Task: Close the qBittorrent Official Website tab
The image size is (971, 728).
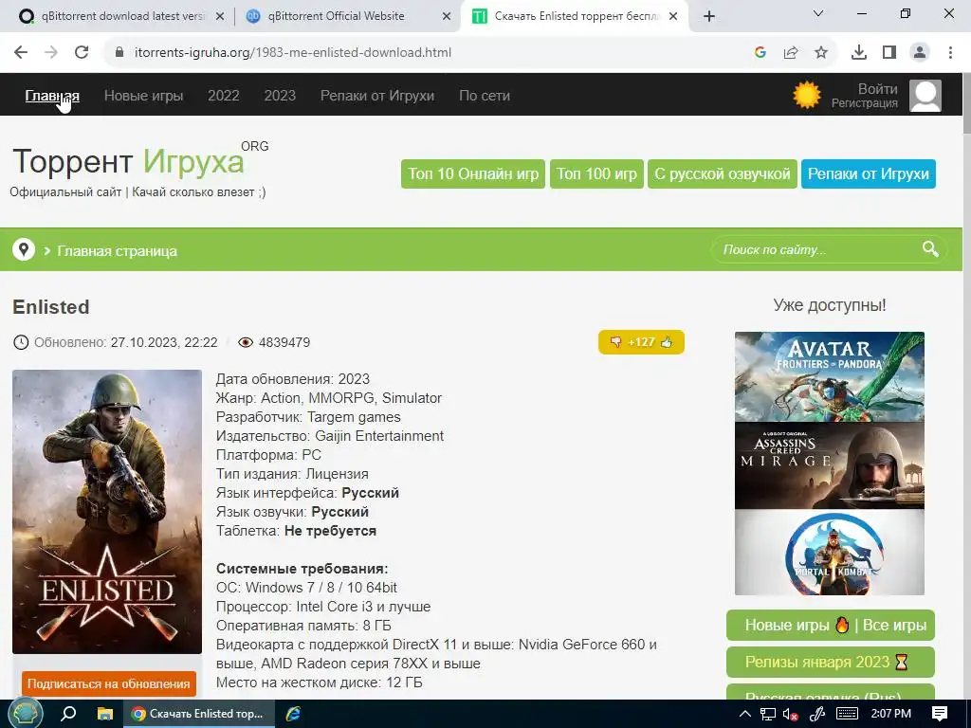Action: pyautogui.click(x=447, y=17)
